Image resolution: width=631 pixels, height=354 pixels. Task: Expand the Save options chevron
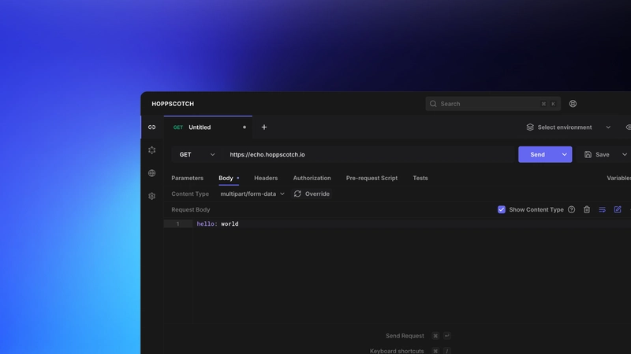click(x=625, y=154)
